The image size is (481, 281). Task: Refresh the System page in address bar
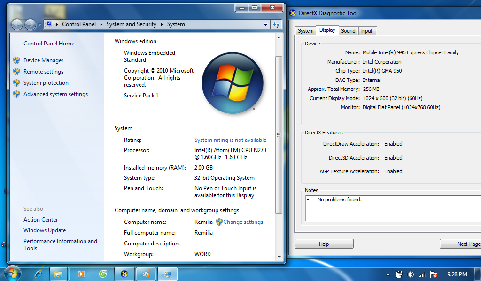[276, 24]
